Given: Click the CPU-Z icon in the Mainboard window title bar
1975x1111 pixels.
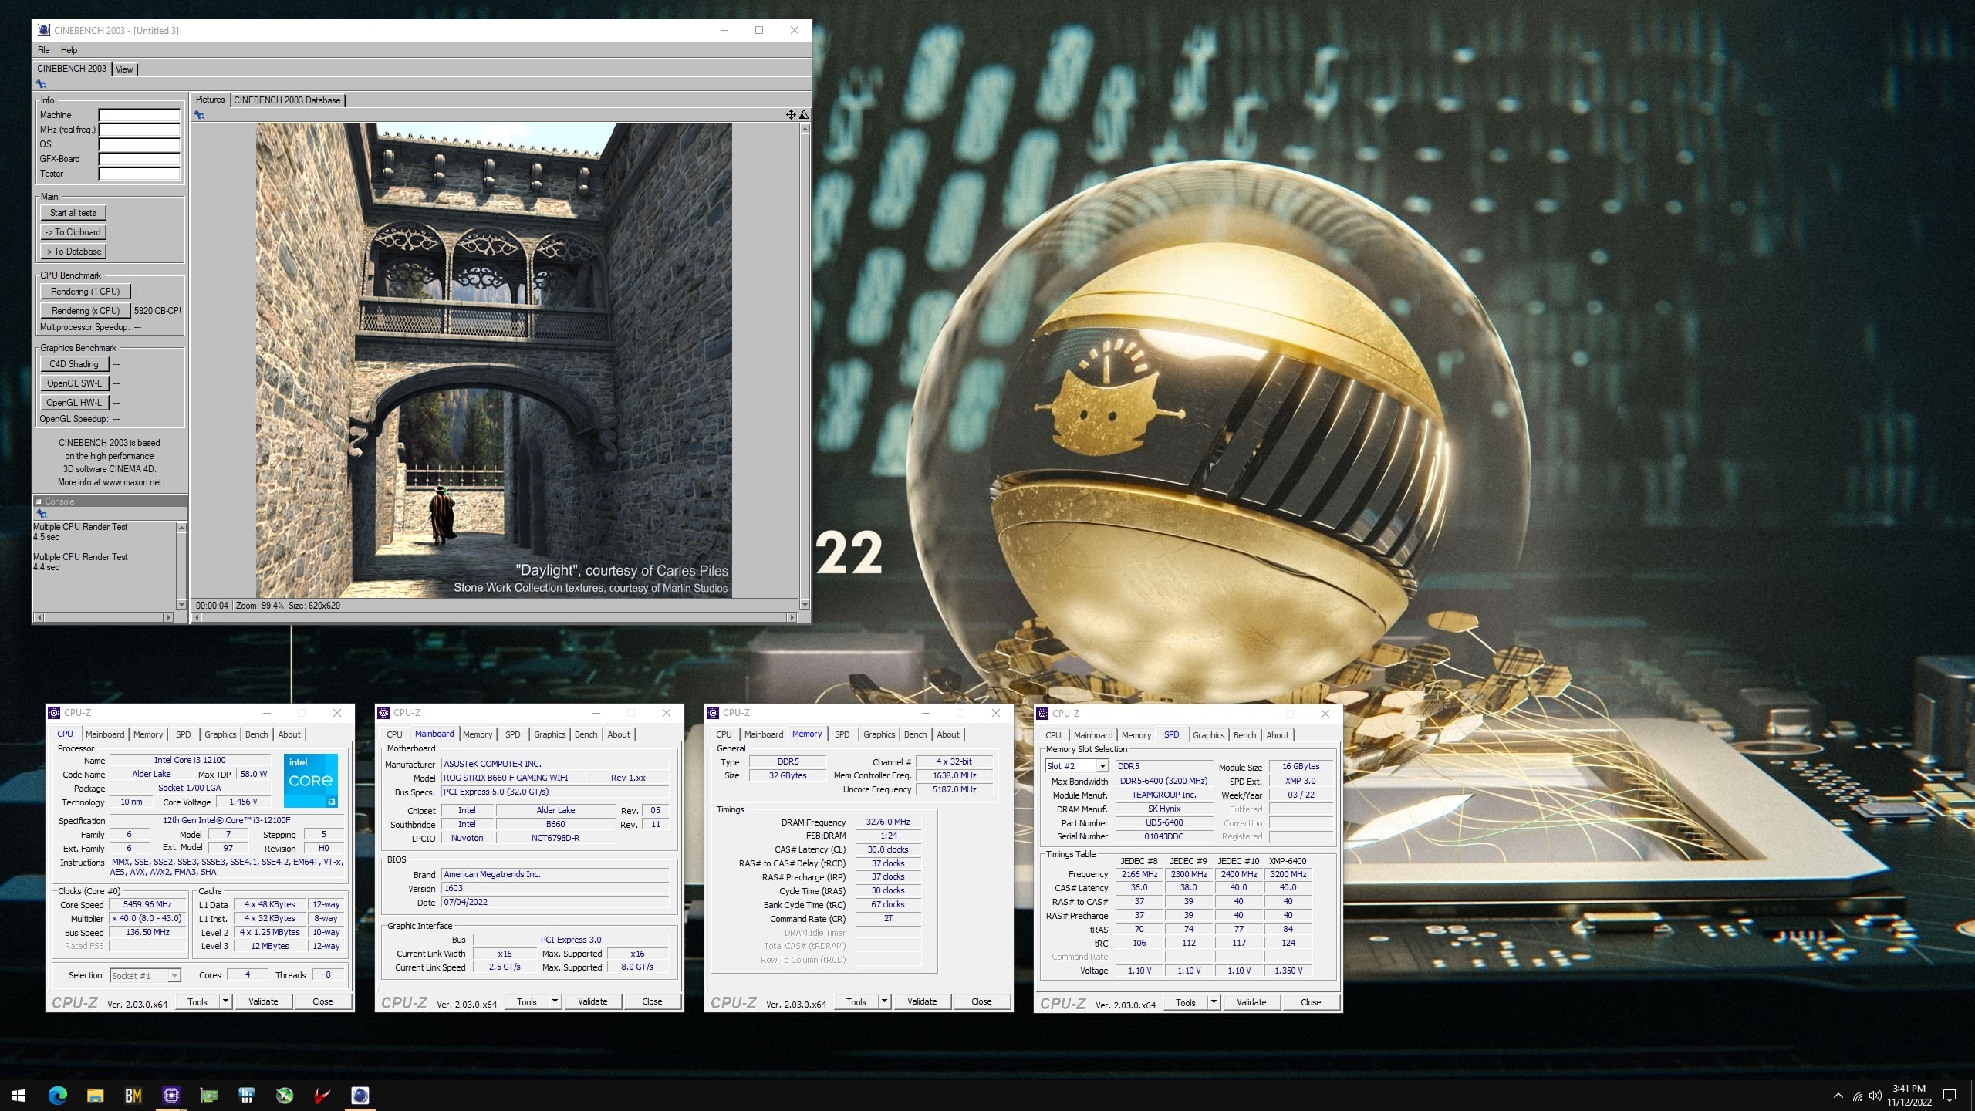Looking at the screenshot, I should pos(384,713).
